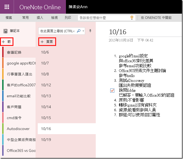Type in the 告訴我您想做什麼 box
183x159 pixels.
(103, 18)
